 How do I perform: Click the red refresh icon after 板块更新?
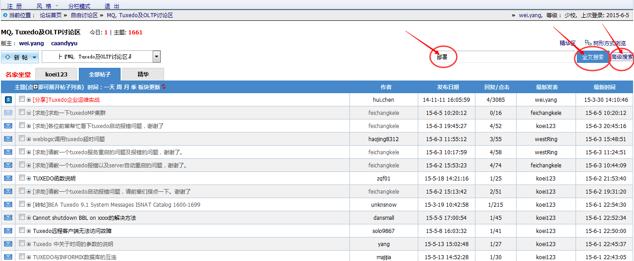tap(164, 87)
